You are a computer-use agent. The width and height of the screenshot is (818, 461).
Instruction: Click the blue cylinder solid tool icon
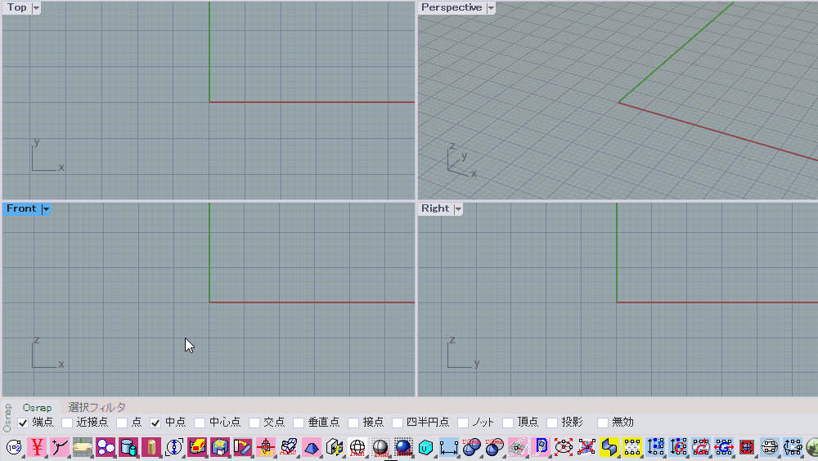pyautogui.click(x=128, y=447)
